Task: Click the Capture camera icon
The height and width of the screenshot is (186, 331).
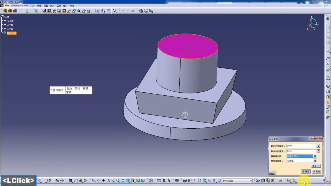Action: 177,180
